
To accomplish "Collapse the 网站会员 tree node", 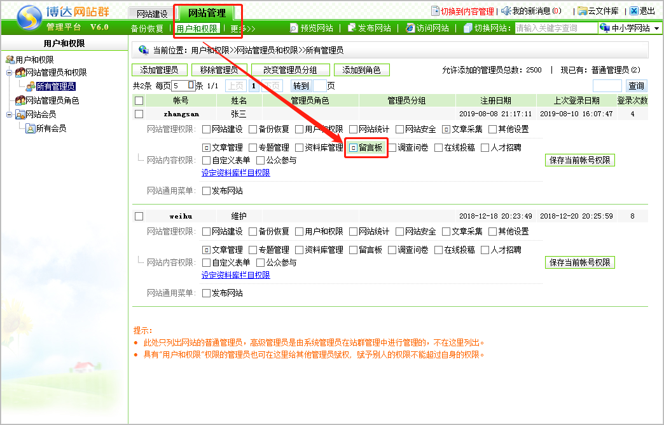I will pyautogui.click(x=9, y=115).
